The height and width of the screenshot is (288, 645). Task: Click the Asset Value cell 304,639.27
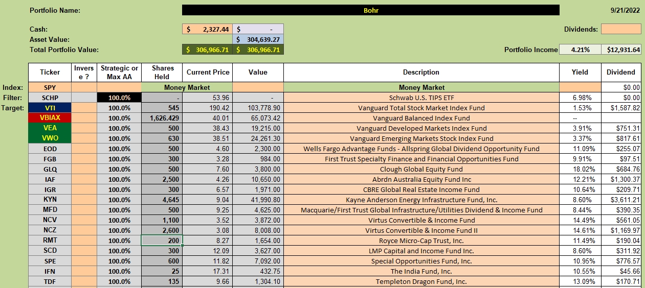[258, 39]
